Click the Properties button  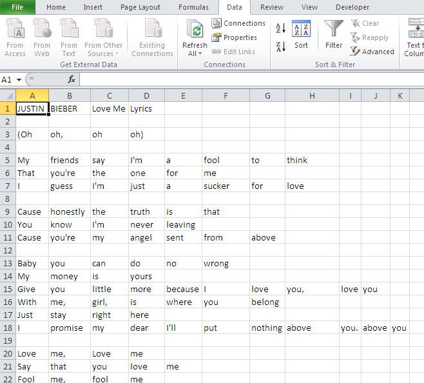(234, 37)
